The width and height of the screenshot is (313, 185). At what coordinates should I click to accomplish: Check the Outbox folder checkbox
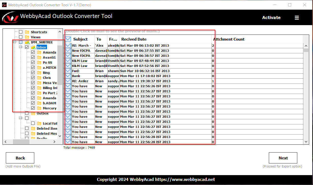tap(27, 113)
